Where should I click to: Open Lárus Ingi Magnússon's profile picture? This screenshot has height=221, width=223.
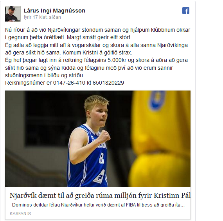pos(13,14)
